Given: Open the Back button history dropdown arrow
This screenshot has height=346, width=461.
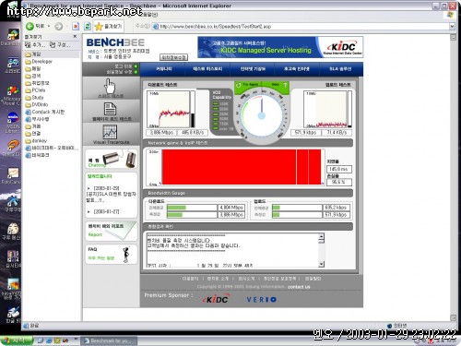Looking at the screenshot, I should [x=49, y=27].
